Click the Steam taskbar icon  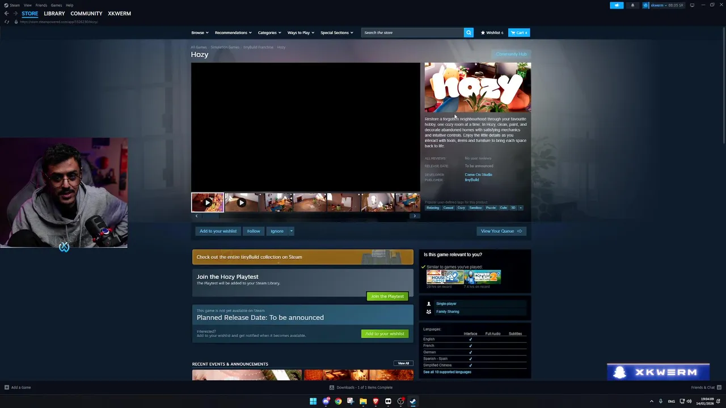coord(413,401)
